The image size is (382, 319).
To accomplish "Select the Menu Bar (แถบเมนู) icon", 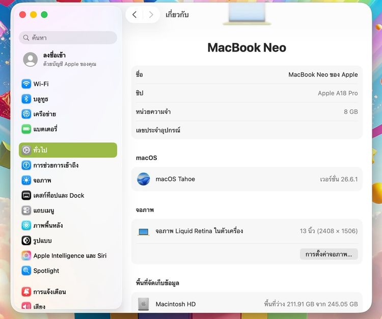I will click(x=26, y=210).
